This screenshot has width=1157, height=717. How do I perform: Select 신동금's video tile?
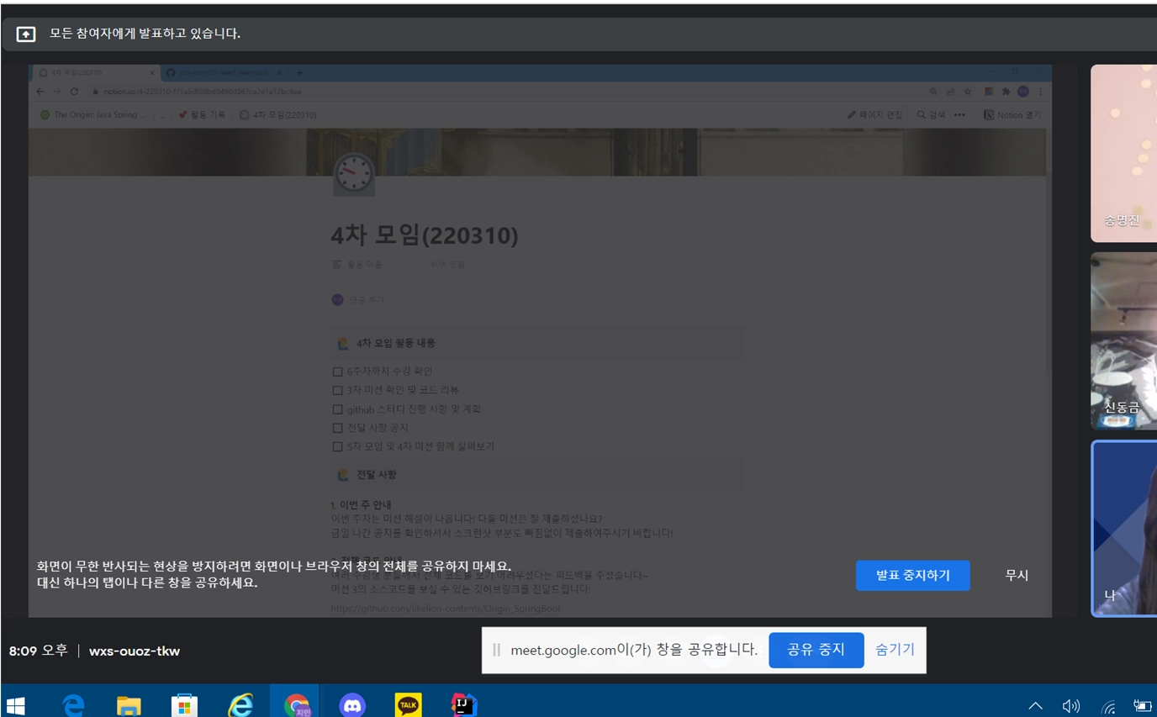1123,341
